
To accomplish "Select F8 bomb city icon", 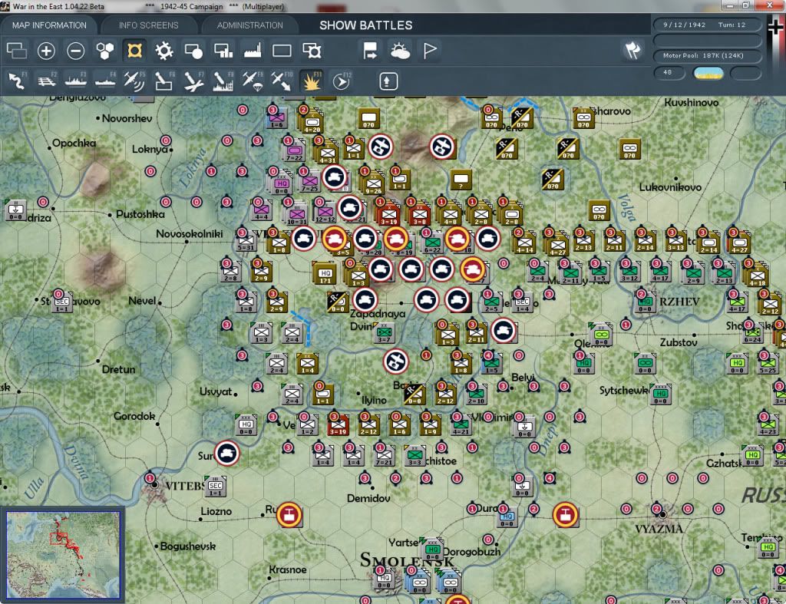I will (x=223, y=81).
